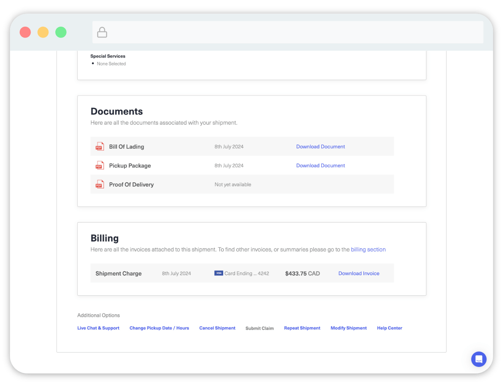Click Cancel Shipment option

click(217, 328)
